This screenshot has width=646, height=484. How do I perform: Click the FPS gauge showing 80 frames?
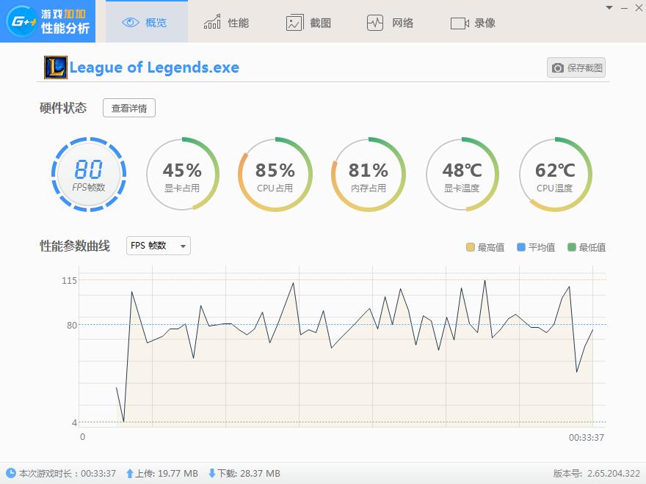tap(88, 175)
